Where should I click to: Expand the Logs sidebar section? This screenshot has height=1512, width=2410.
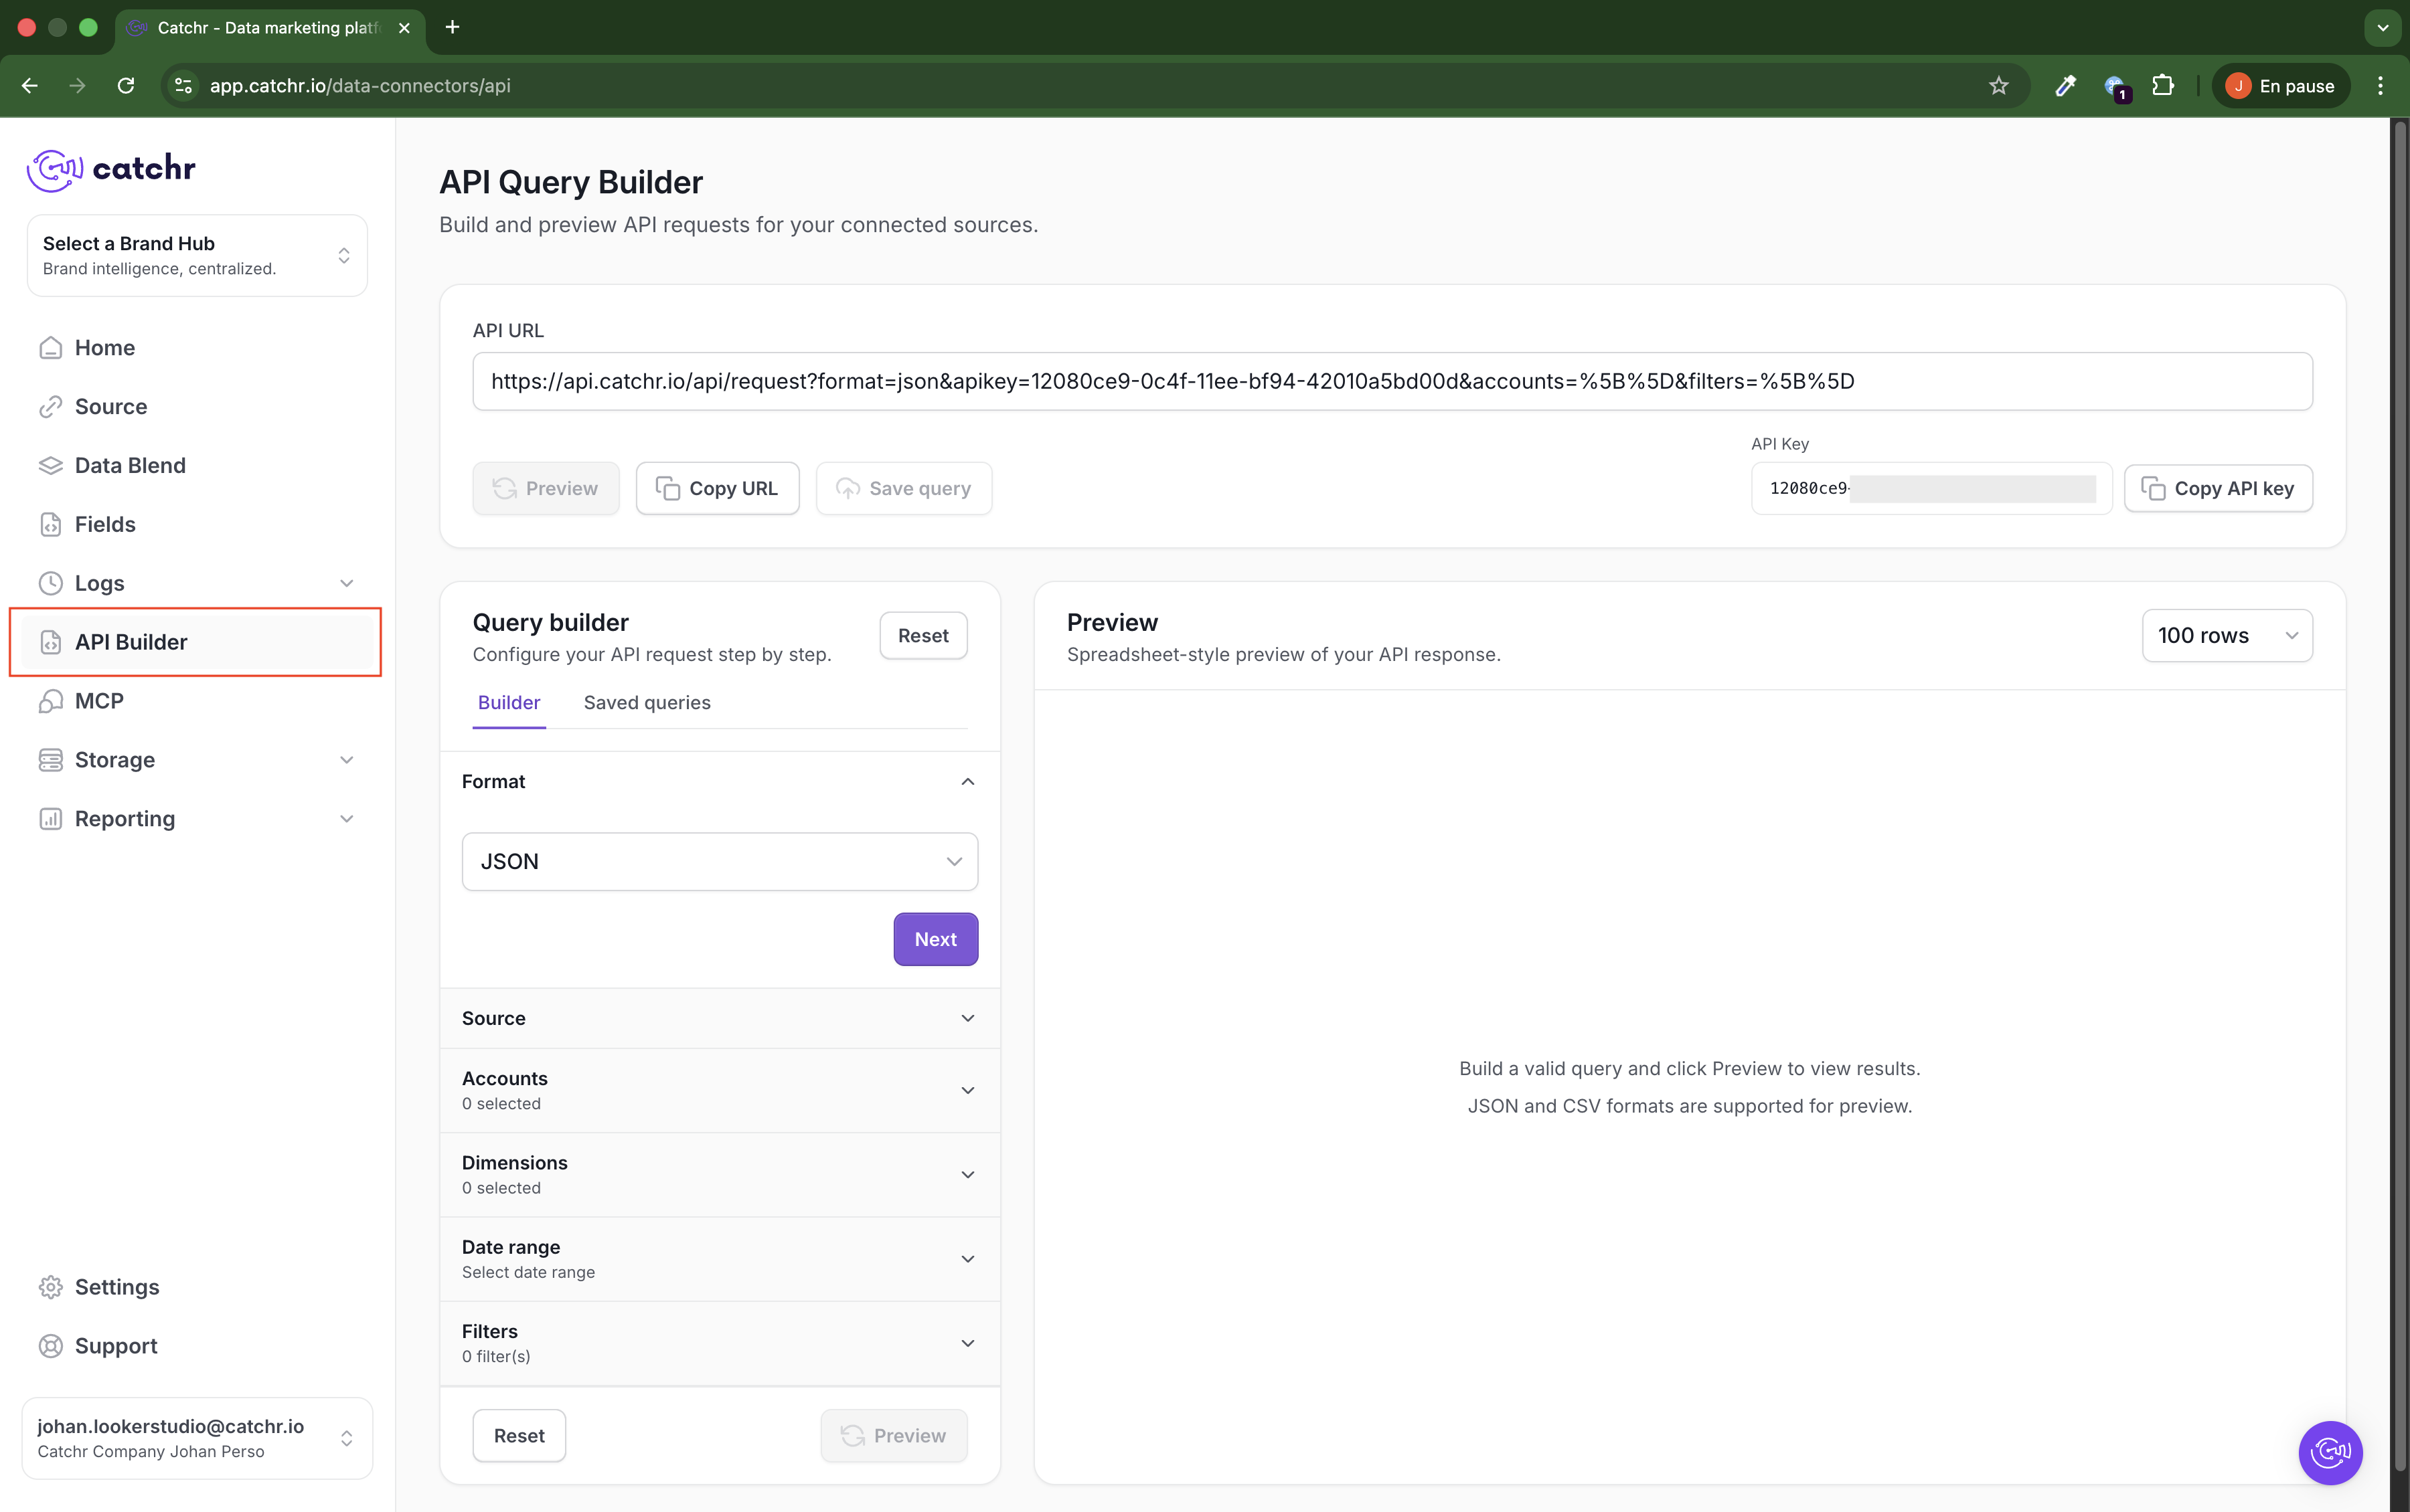coord(346,583)
